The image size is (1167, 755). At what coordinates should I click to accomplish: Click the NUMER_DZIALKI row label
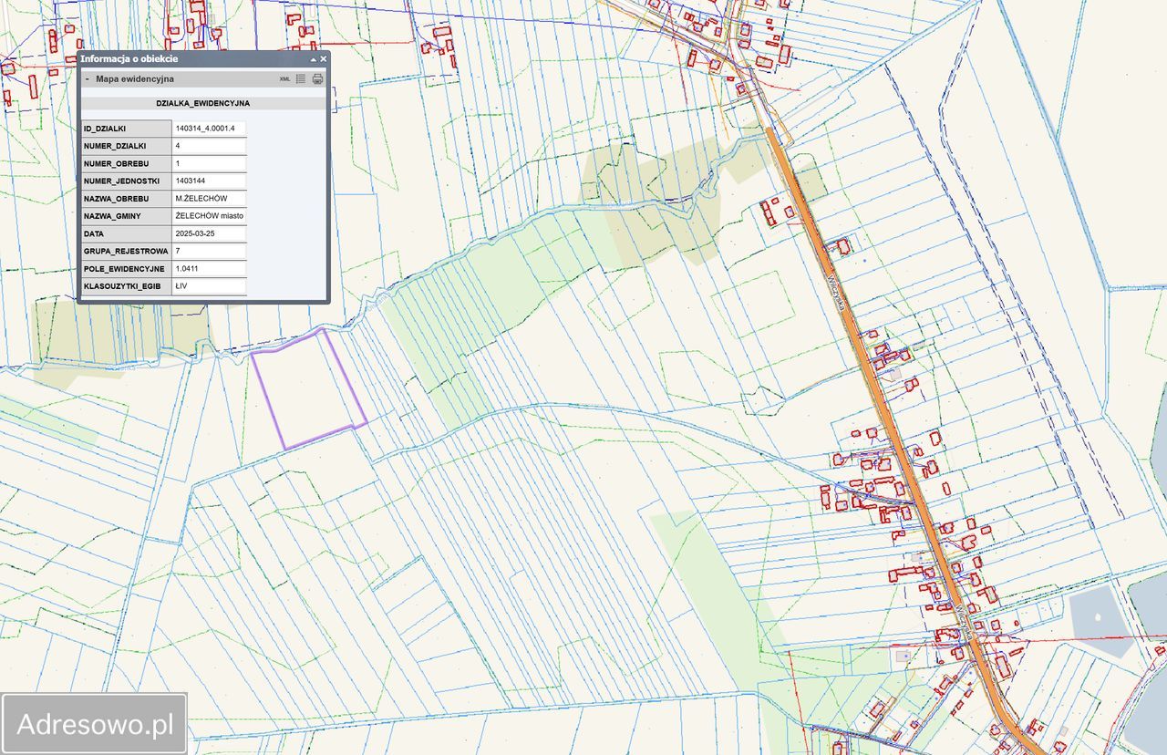[126, 146]
